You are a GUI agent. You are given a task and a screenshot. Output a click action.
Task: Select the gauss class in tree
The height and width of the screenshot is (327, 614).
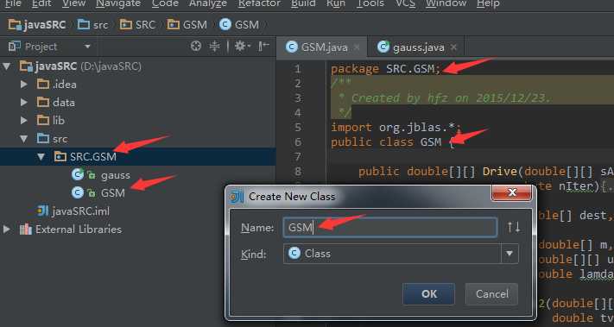(x=101, y=175)
